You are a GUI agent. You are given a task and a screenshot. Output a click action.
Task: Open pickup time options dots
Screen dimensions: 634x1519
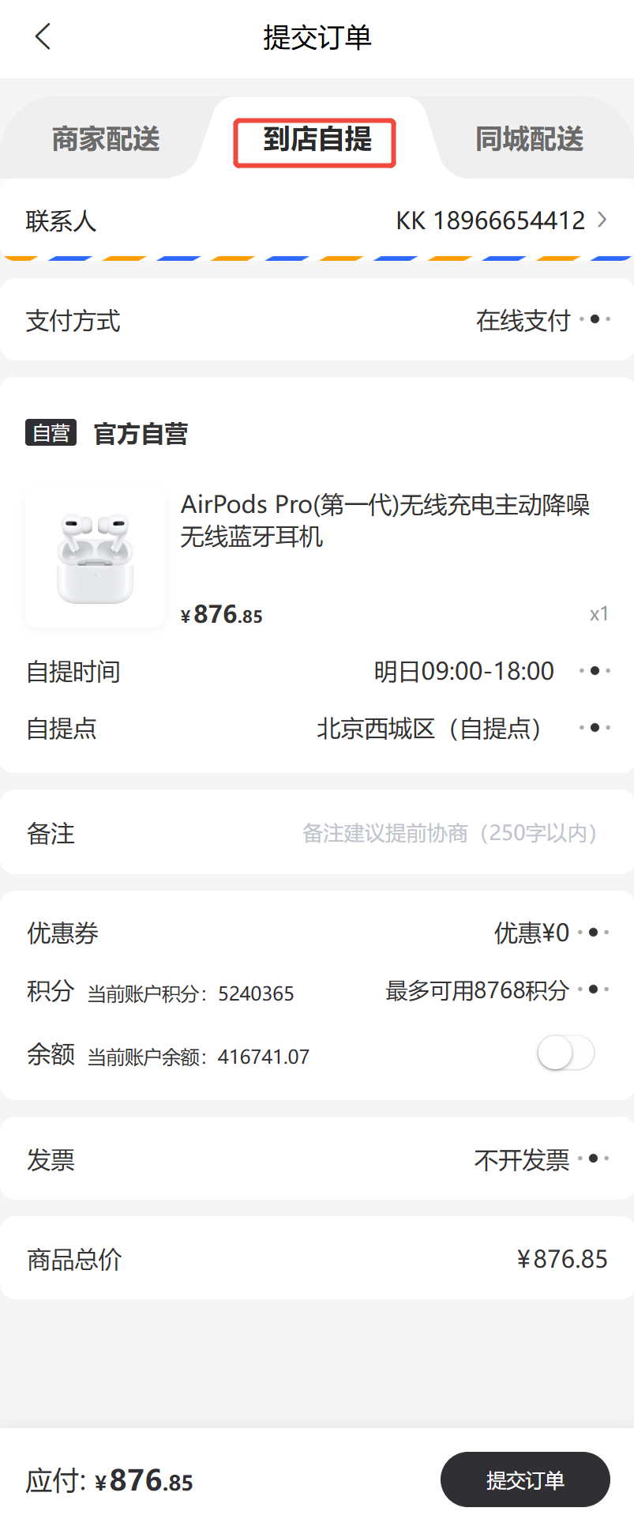(x=595, y=670)
